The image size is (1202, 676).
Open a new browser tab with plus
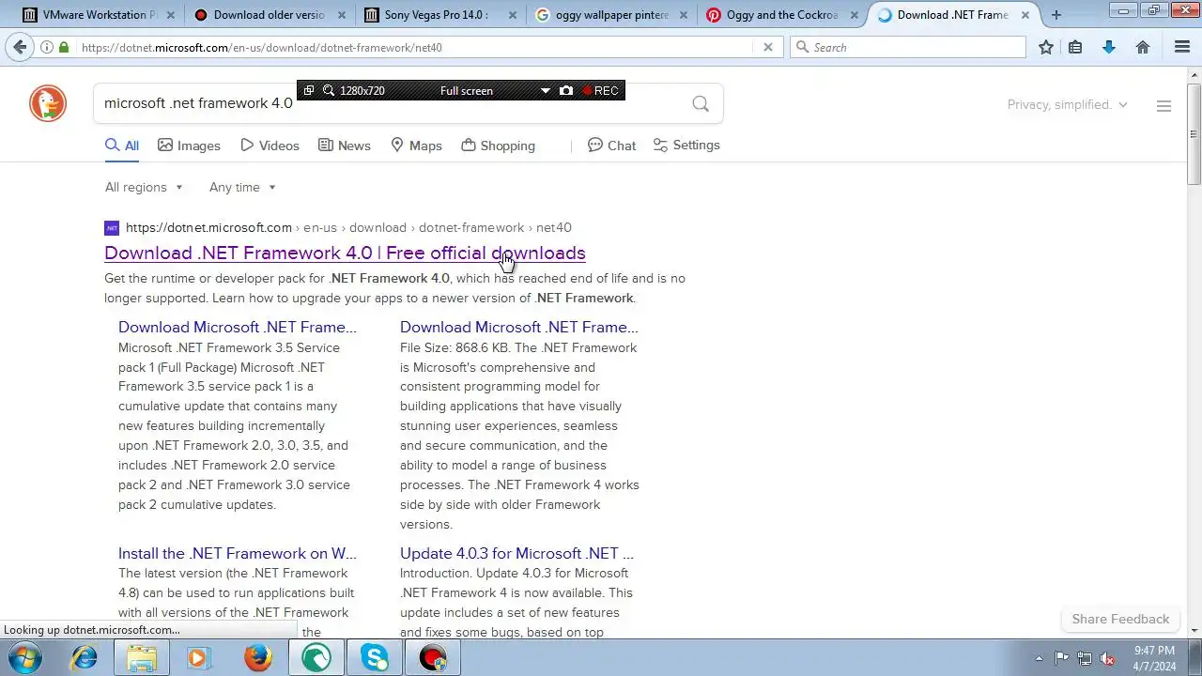(x=1056, y=15)
